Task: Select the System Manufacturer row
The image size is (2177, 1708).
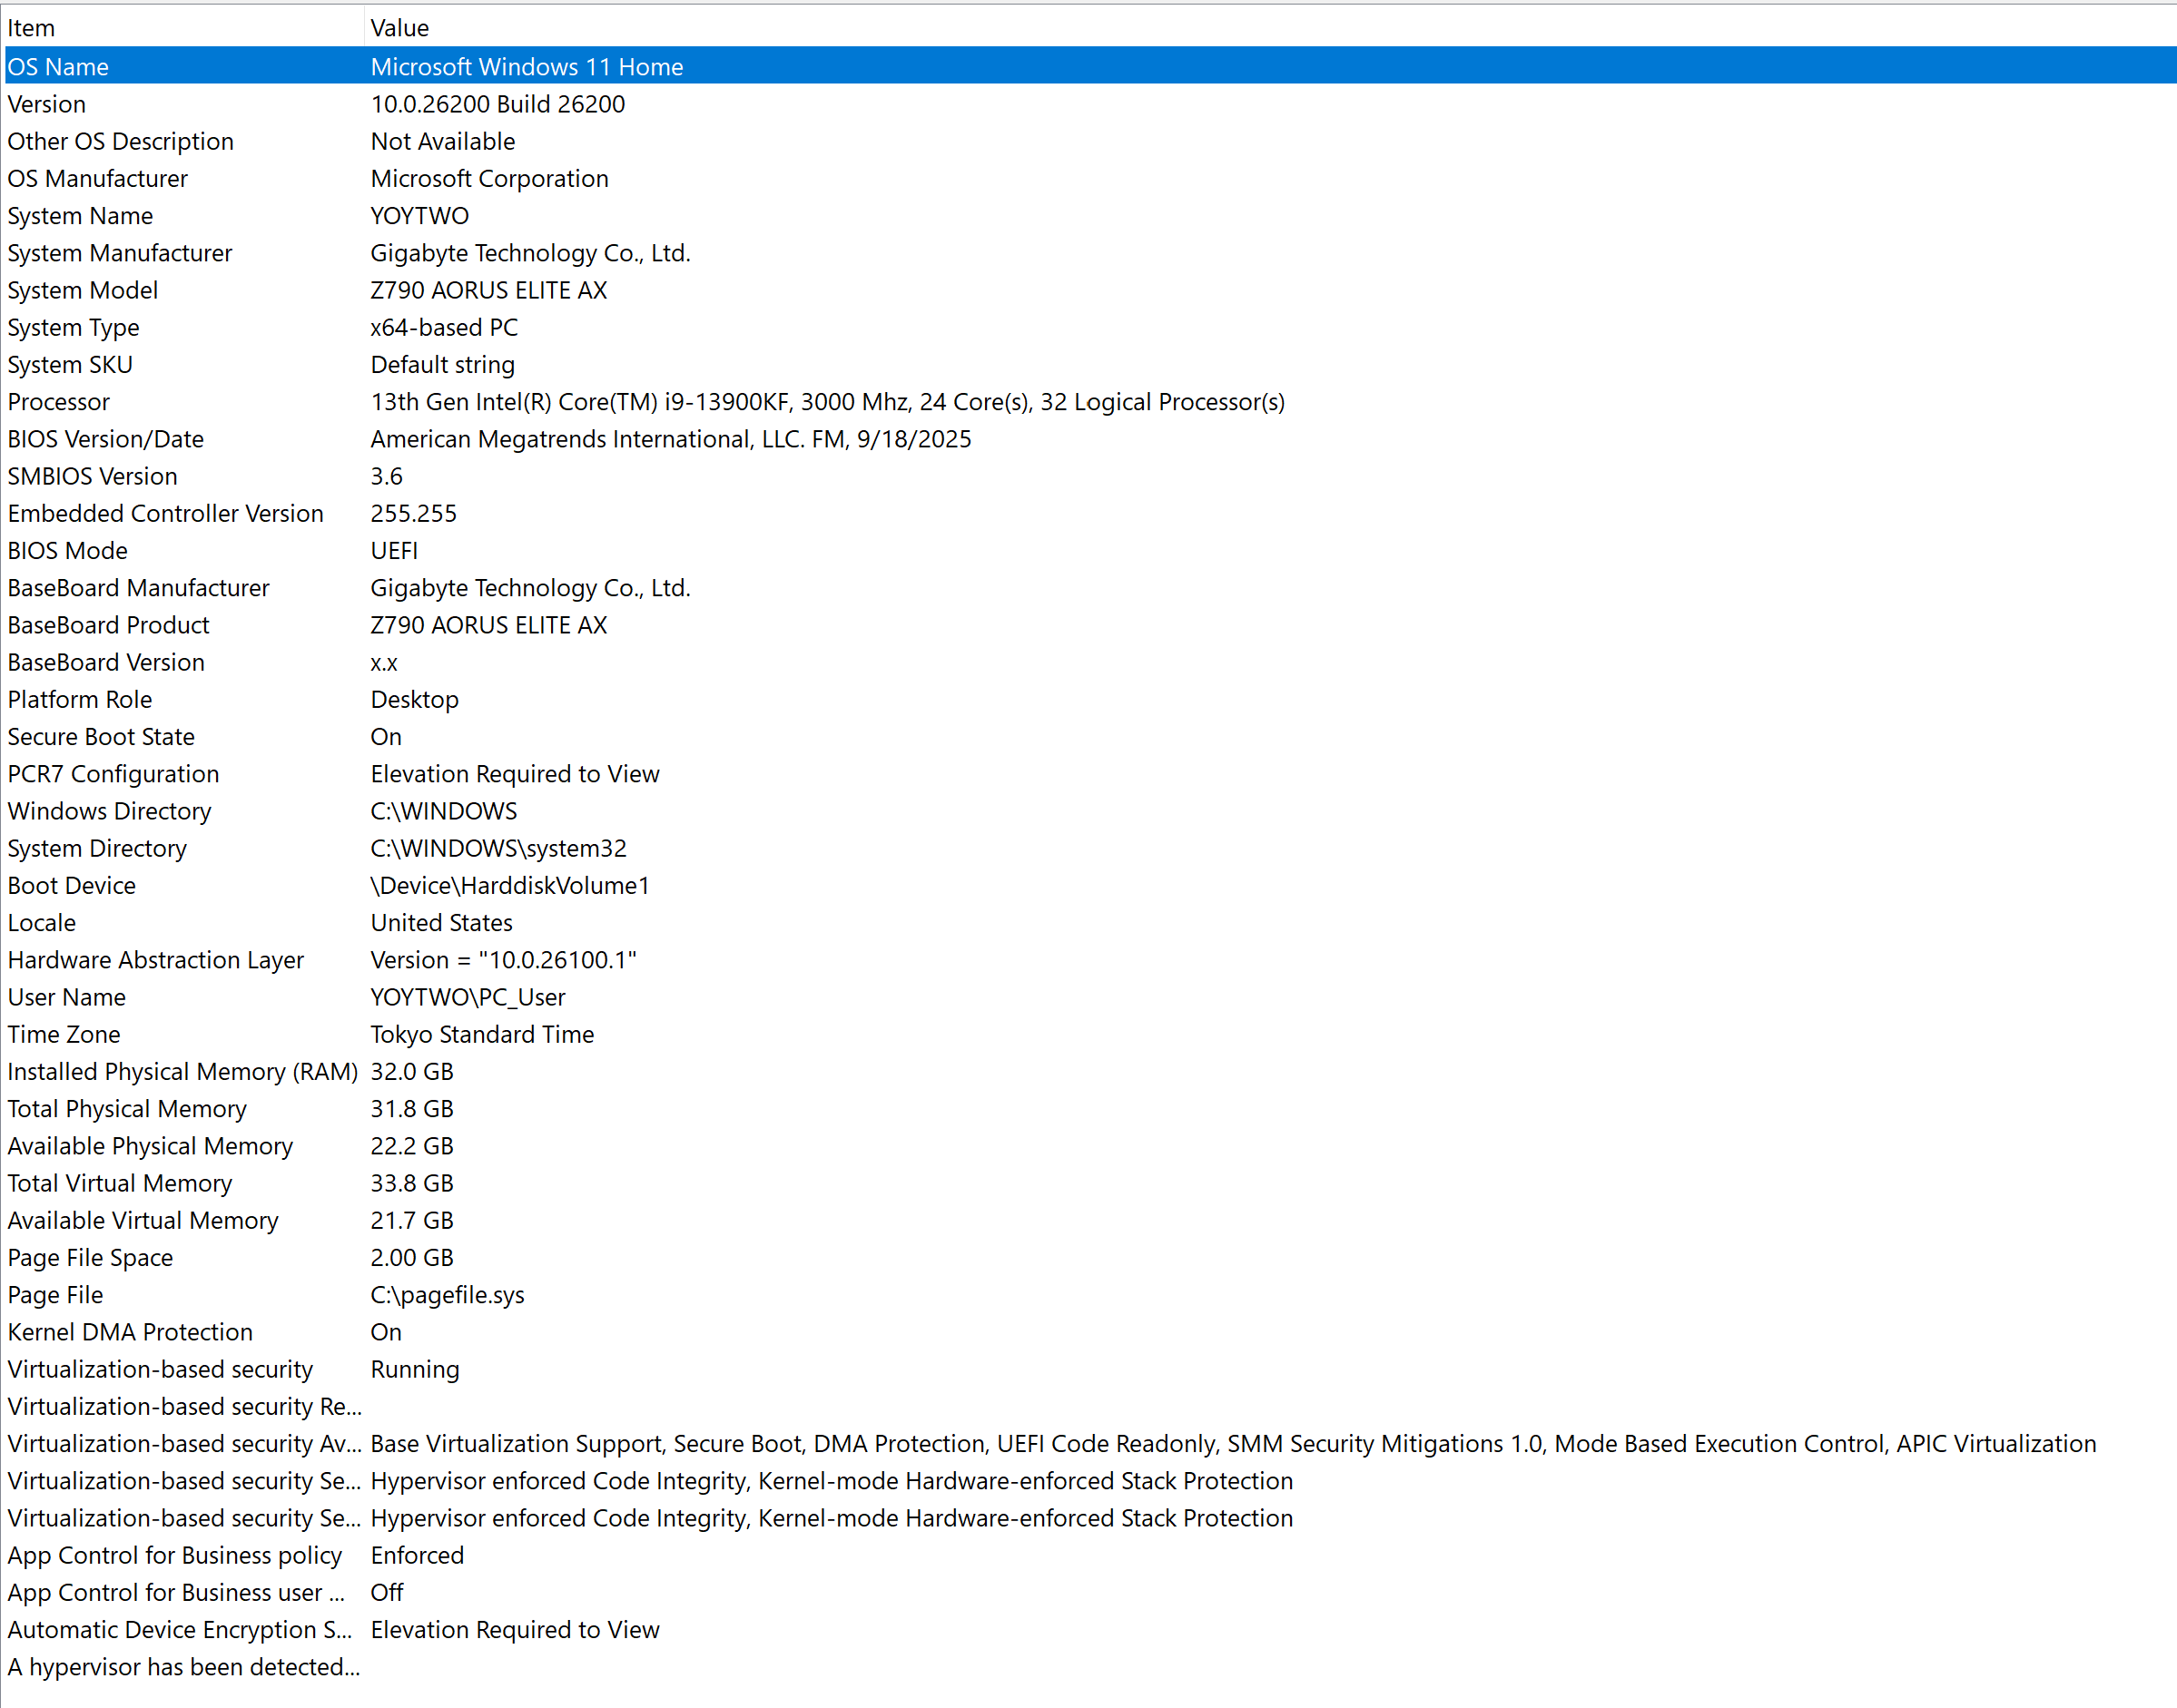Action: (119, 253)
